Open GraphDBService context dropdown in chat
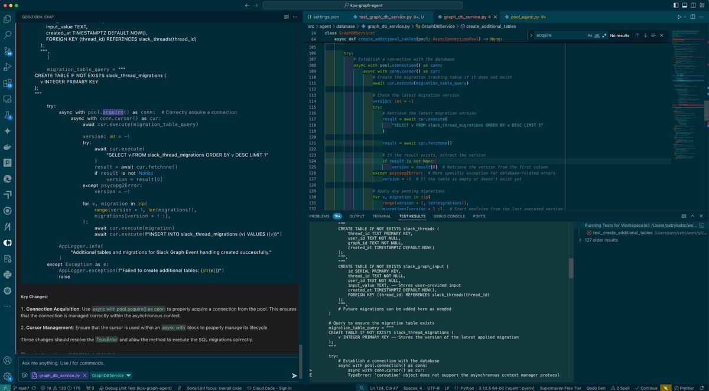 [x=111, y=375]
